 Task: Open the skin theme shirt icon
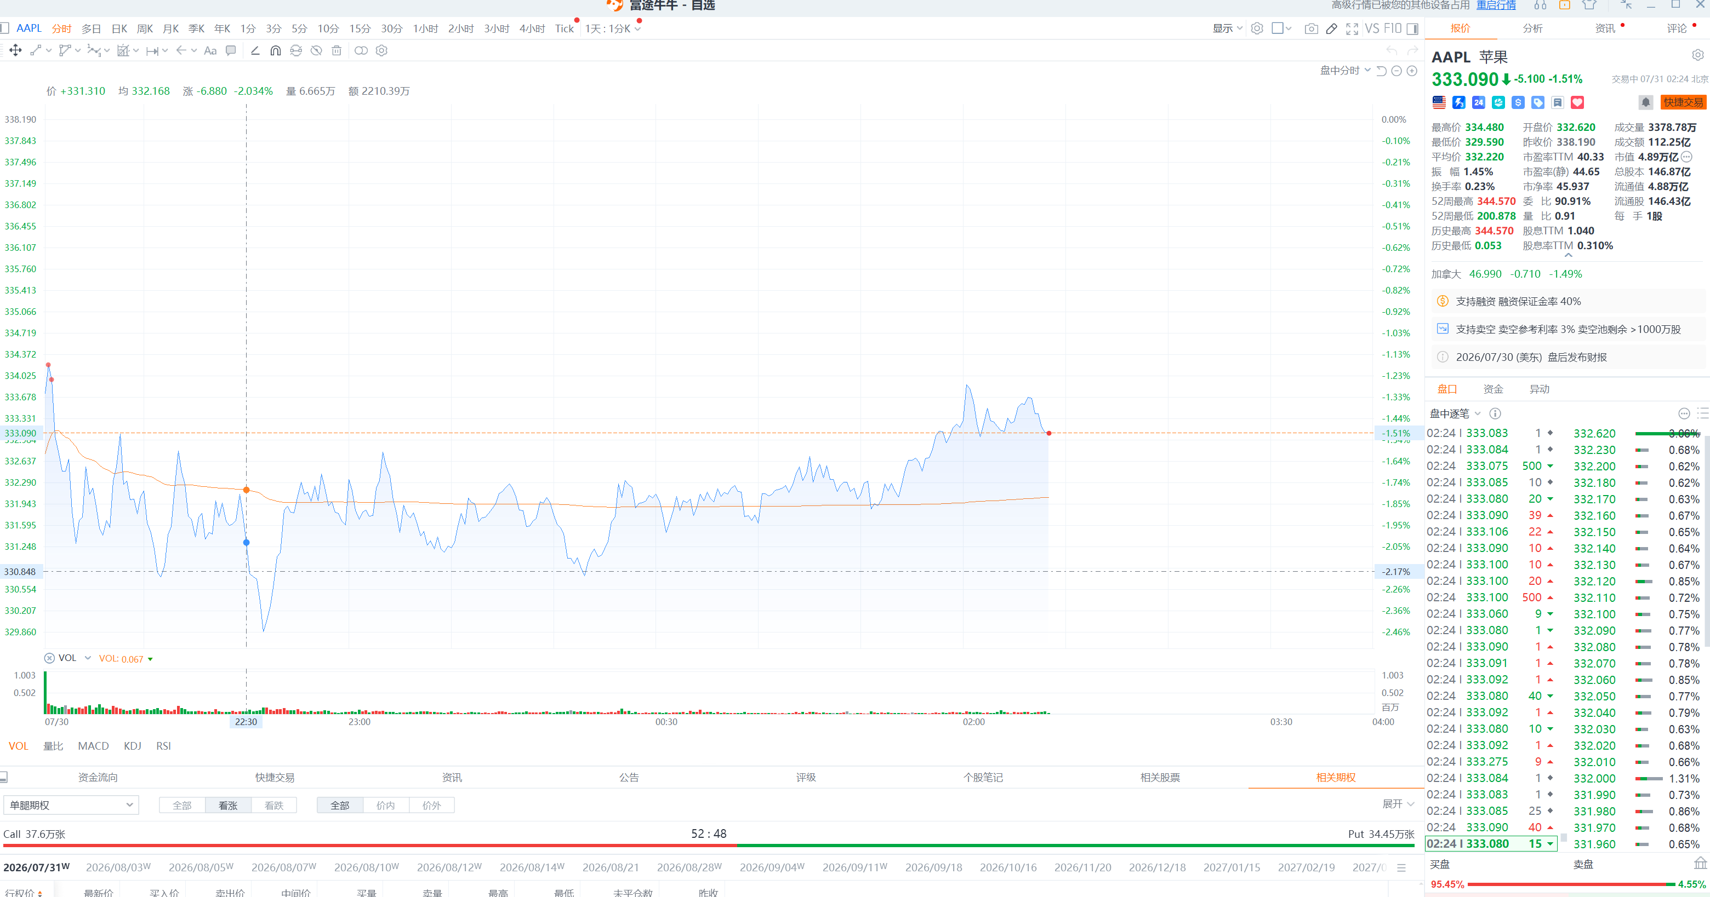pyautogui.click(x=1589, y=5)
